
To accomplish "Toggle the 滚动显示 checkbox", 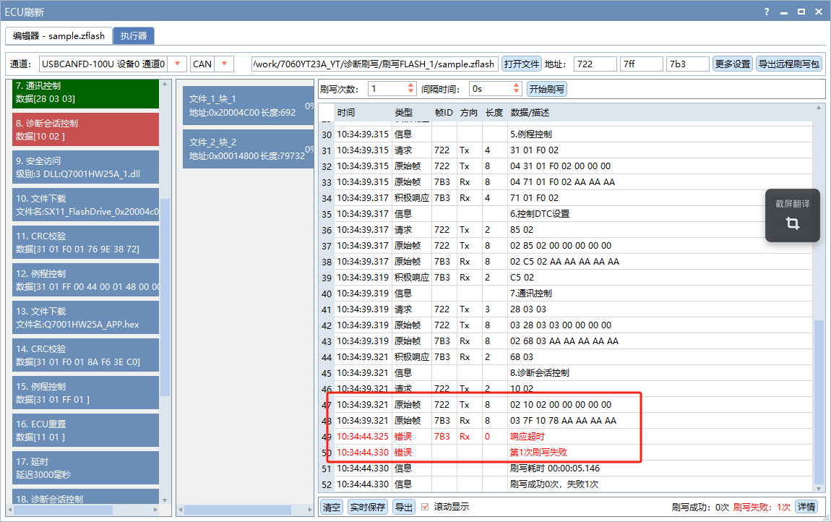I will click(425, 507).
